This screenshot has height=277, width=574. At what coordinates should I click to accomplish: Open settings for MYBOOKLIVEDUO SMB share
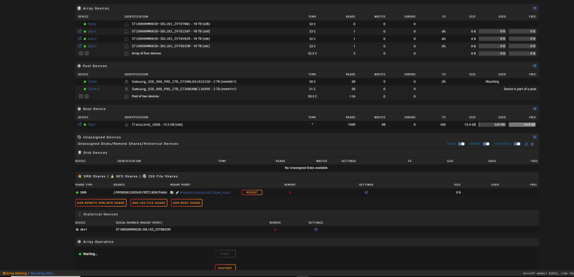(366, 192)
